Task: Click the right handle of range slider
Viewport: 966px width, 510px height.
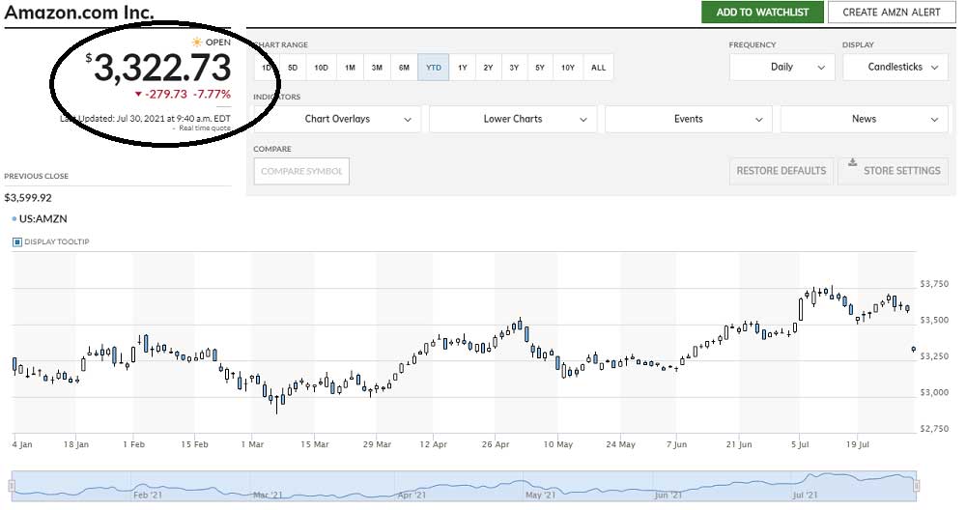Action: pyautogui.click(x=916, y=487)
